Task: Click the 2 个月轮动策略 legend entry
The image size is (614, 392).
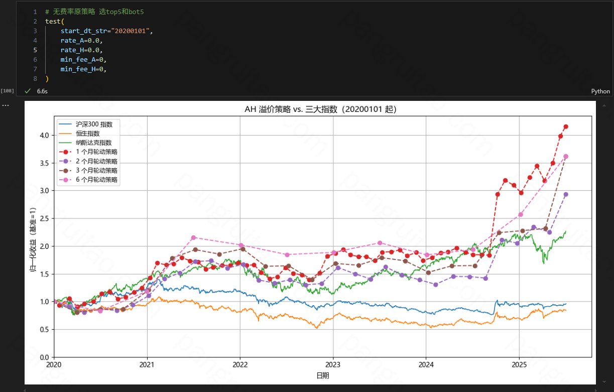Action: 88,161
